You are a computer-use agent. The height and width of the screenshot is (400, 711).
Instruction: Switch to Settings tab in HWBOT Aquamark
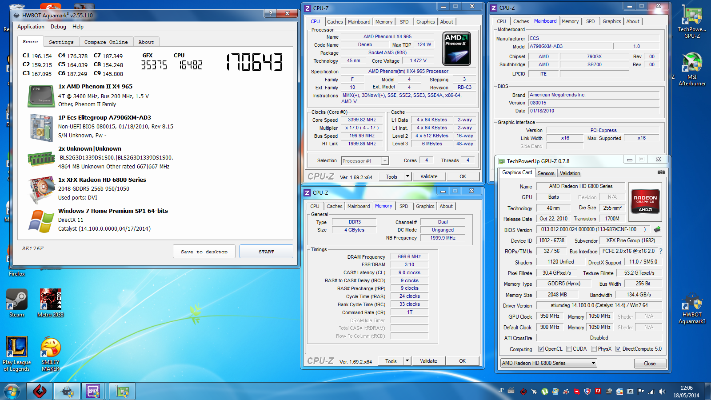tap(61, 42)
